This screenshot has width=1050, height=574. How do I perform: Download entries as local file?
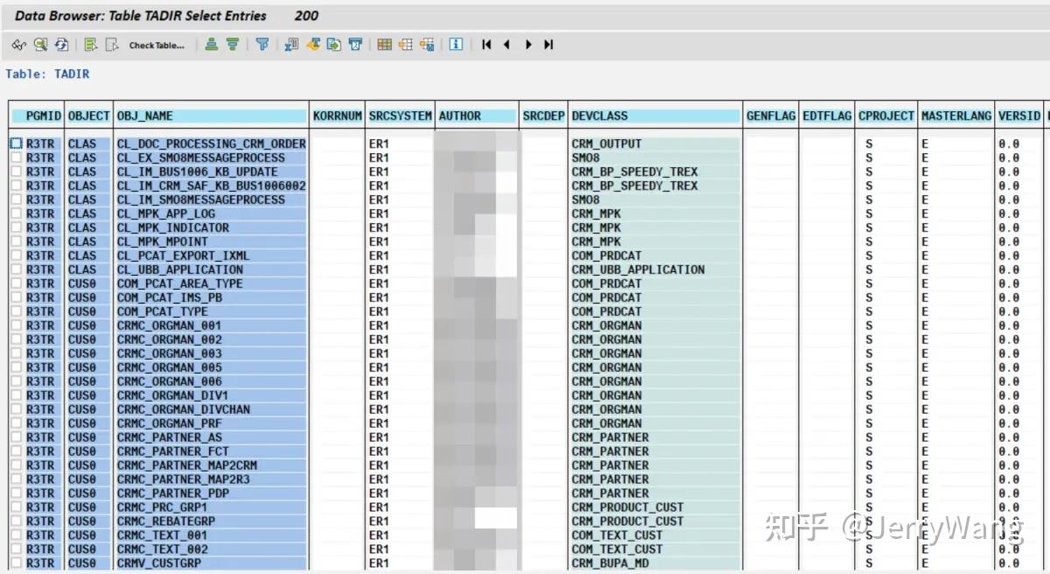point(332,45)
